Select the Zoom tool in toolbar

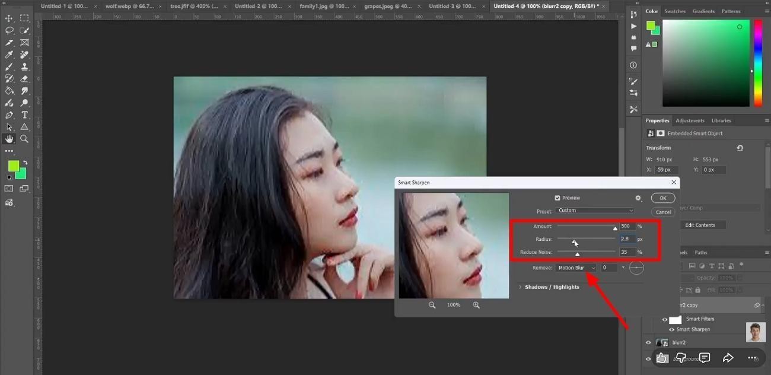24,139
